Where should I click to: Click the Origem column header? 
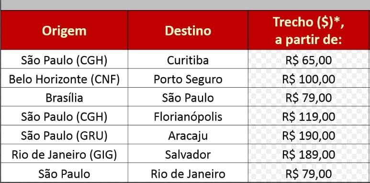64,30
